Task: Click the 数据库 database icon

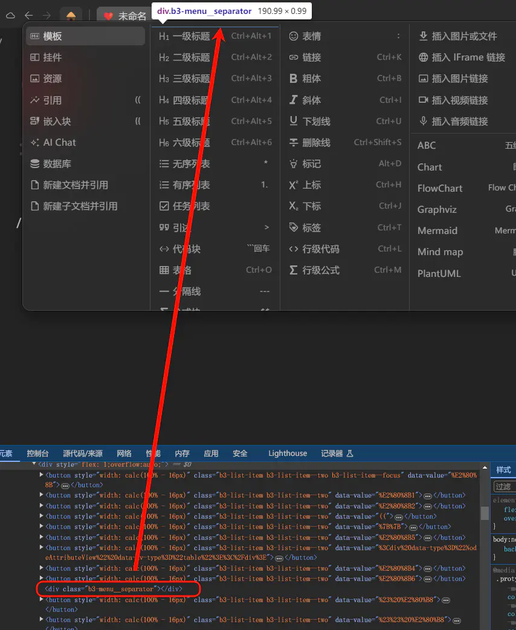Action: coord(35,164)
